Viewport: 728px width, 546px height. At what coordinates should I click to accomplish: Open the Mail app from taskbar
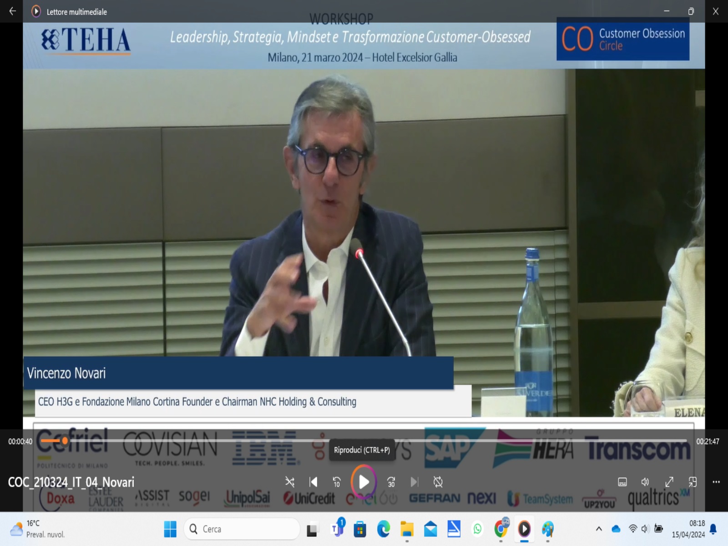click(430, 529)
